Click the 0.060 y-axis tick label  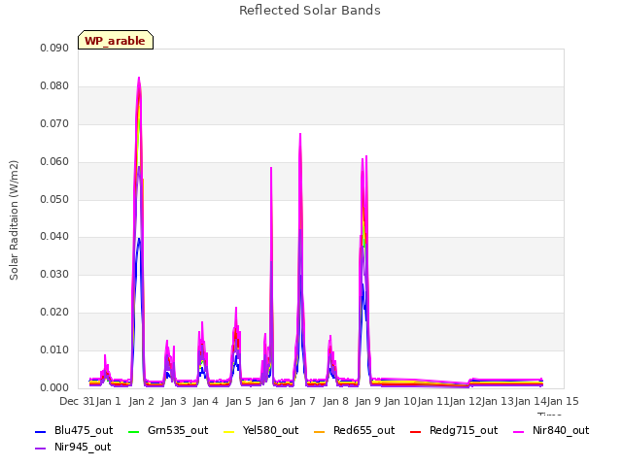(x=54, y=162)
